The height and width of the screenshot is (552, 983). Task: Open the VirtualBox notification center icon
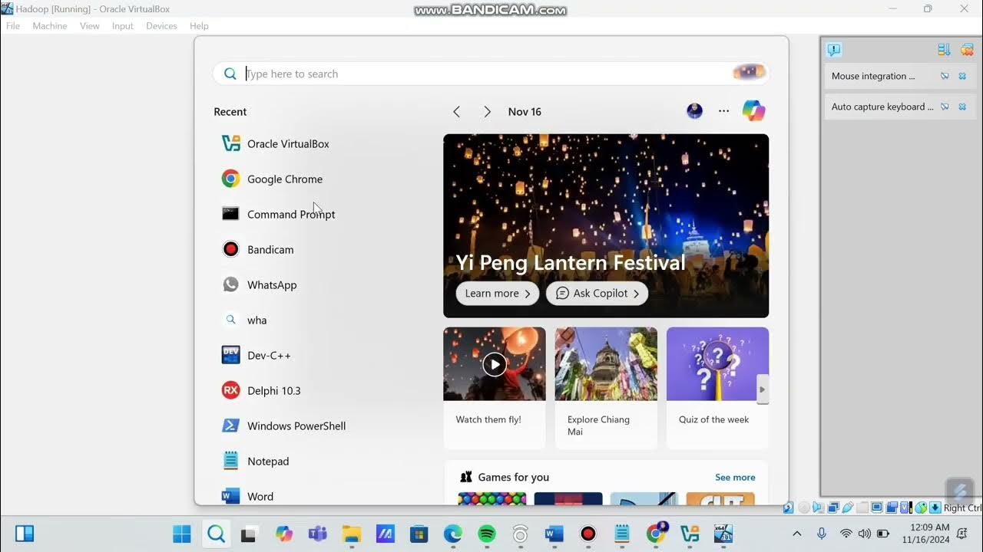click(834, 50)
